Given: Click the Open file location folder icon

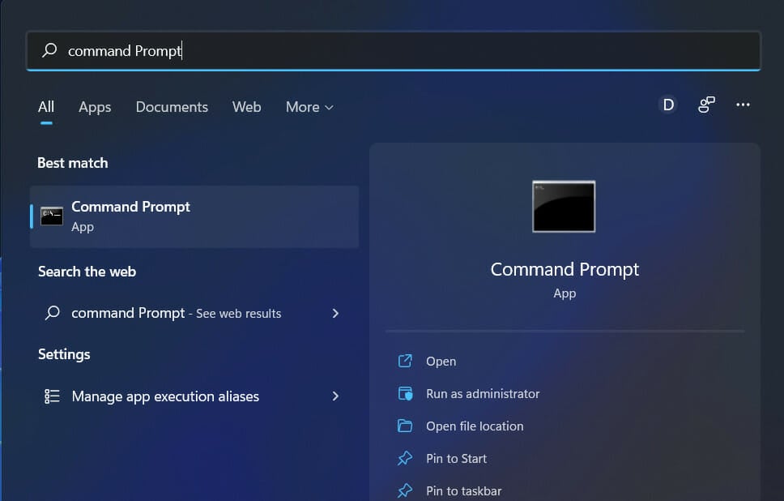Looking at the screenshot, I should [x=405, y=426].
